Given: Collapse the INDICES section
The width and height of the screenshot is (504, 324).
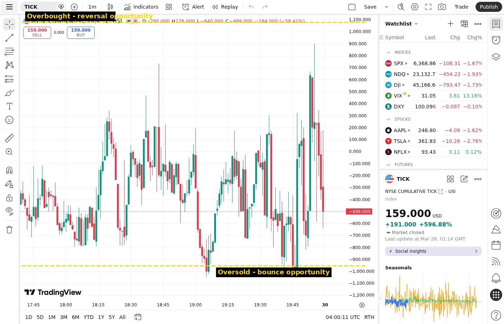Looking at the screenshot, I should coord(388,53).
